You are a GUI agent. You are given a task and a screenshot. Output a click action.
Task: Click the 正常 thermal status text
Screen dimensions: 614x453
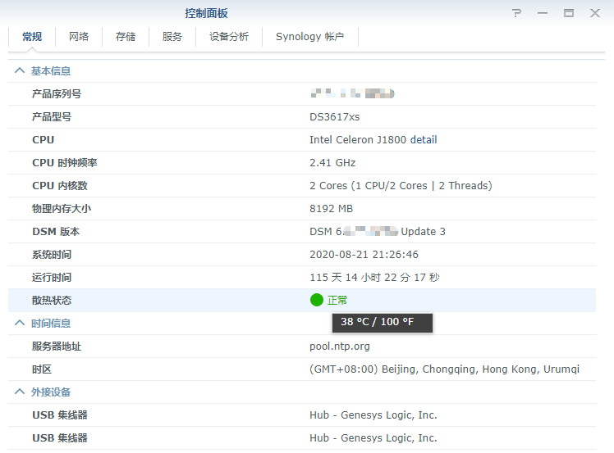337,300
